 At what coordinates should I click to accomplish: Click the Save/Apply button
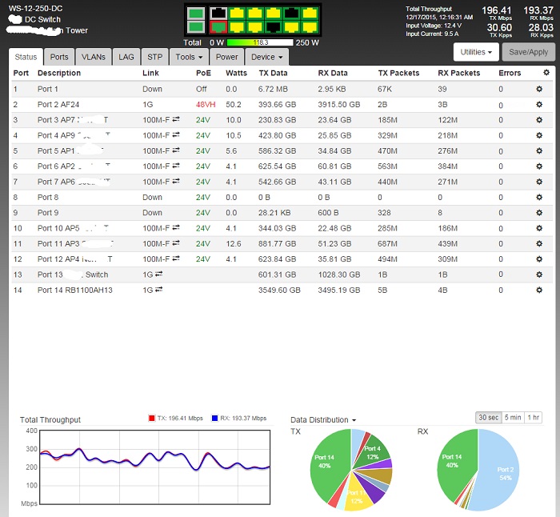pyautogui.click(x=528, y=52)
